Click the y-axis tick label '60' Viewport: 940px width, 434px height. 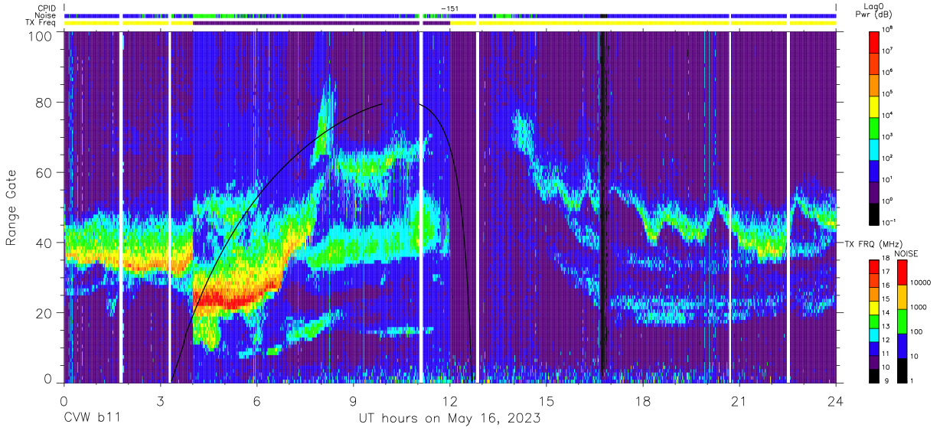click(44, 172)
